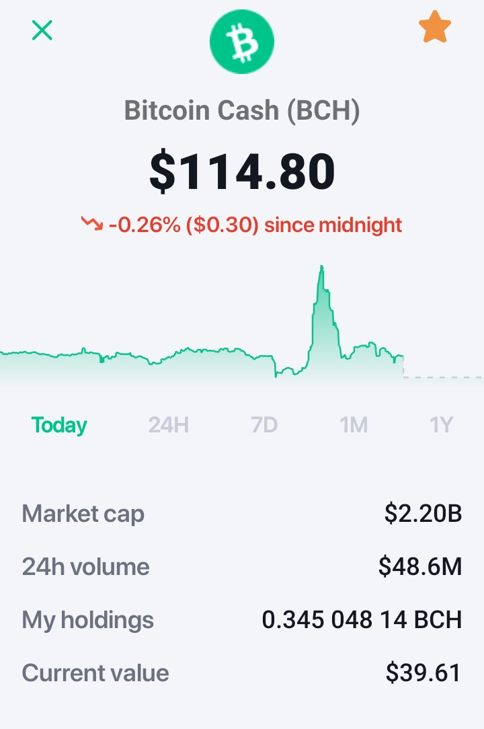Open the 1Y chart range
The image size is (484, 729).
click(441, 425)
